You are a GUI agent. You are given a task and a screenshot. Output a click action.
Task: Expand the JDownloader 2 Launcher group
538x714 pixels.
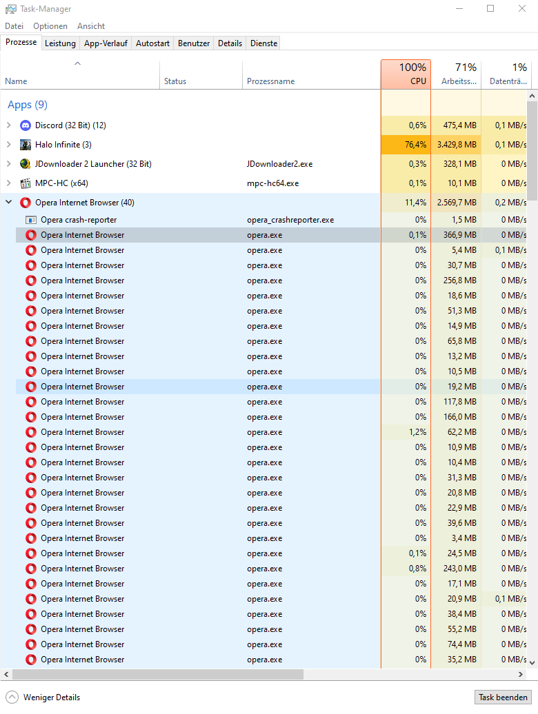(9, 164)
